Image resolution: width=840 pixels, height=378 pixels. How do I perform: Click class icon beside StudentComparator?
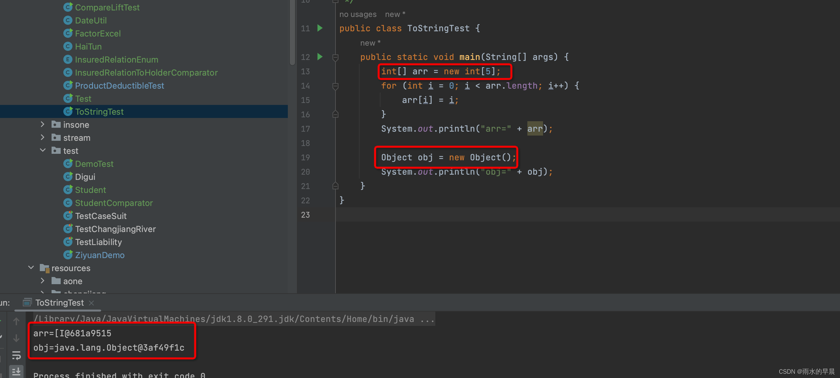pos(68,203)
